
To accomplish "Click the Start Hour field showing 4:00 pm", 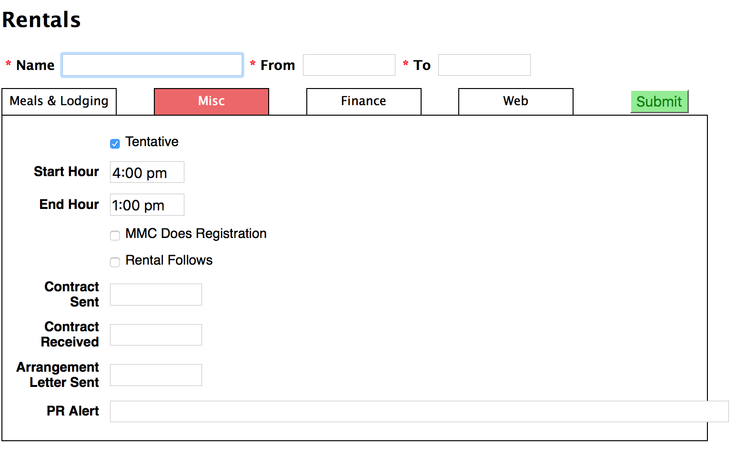I will point(147,172).
